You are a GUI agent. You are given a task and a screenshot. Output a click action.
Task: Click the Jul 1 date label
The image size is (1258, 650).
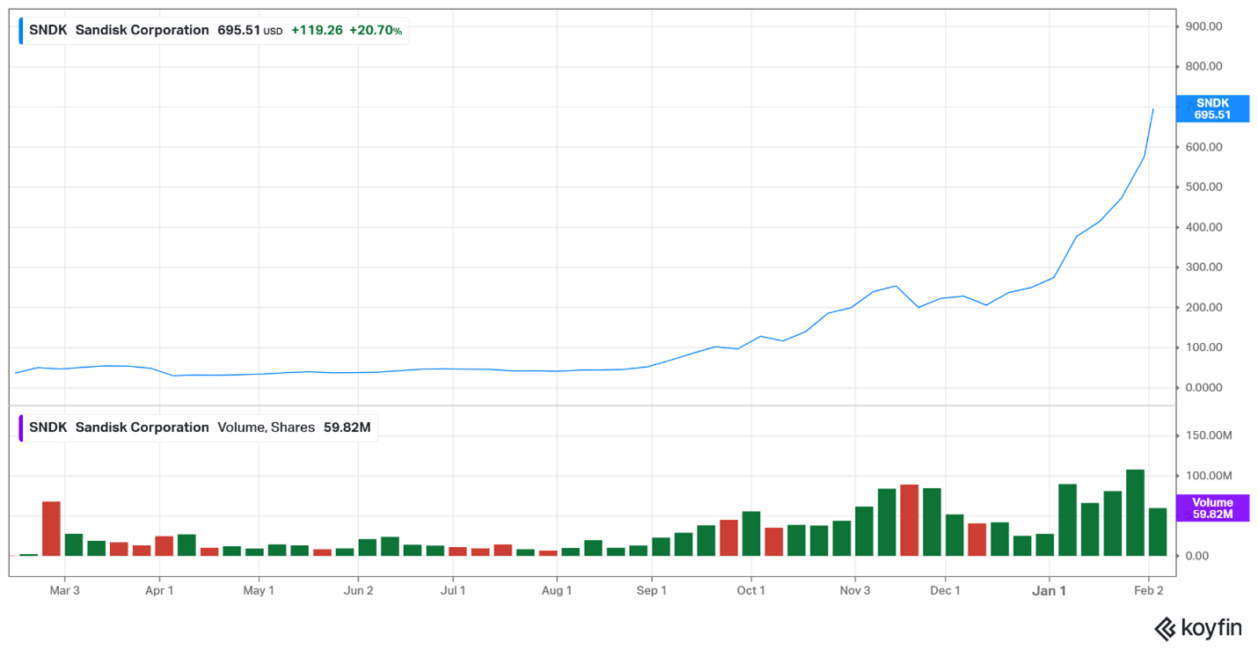[x=453, y=590]
